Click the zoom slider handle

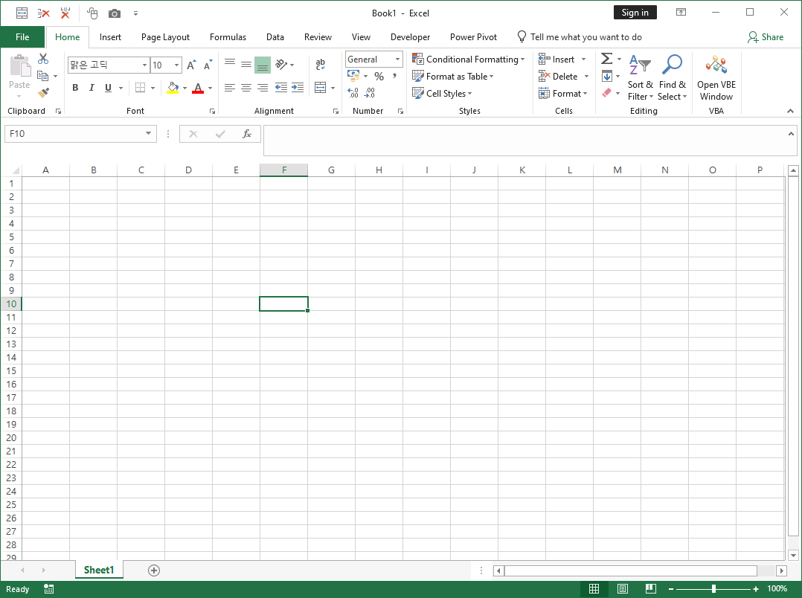pyautogui.click(x=713, y=589)
